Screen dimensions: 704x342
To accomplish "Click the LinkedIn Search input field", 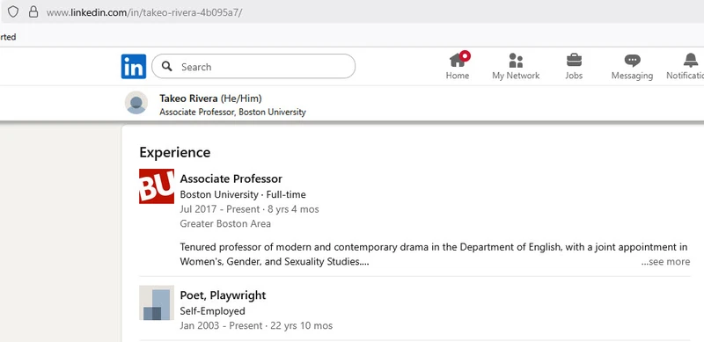I will coord(253,67).
